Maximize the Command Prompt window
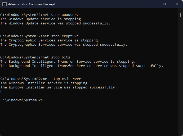183x136 pixels. pyautogui.click(x=164, y=4)
